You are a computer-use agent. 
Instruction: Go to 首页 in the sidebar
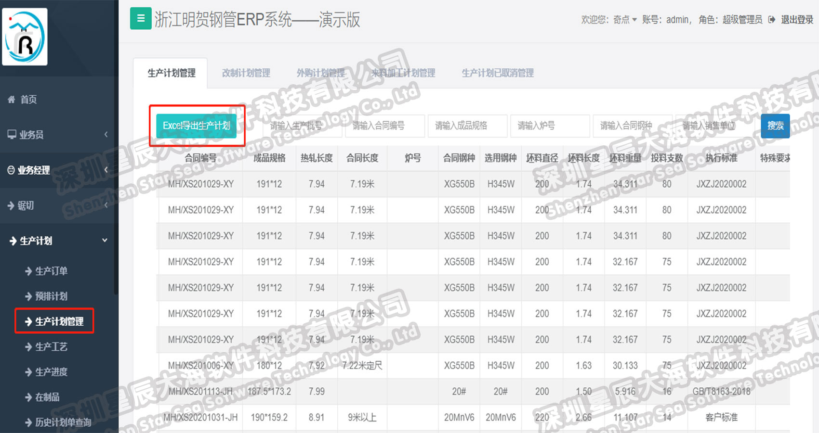[x=23, y=100]
